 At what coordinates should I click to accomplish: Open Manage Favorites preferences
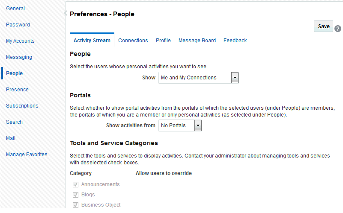tap(27, 155)
